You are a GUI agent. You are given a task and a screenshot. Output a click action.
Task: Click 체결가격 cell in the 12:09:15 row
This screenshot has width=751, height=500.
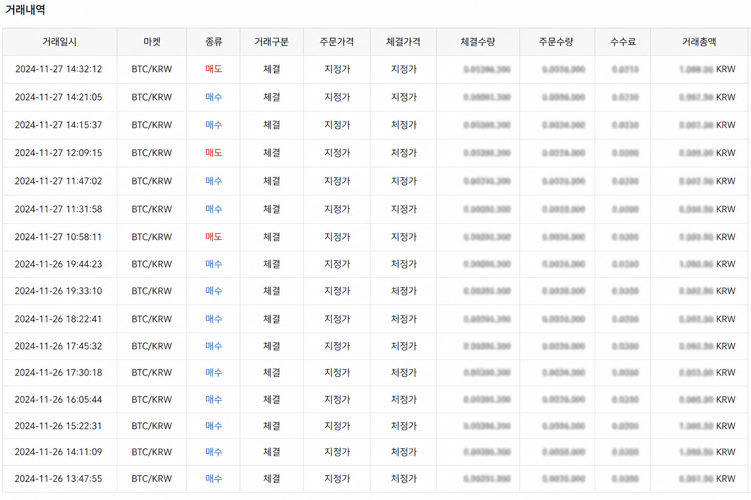click(x=404, y=153)
